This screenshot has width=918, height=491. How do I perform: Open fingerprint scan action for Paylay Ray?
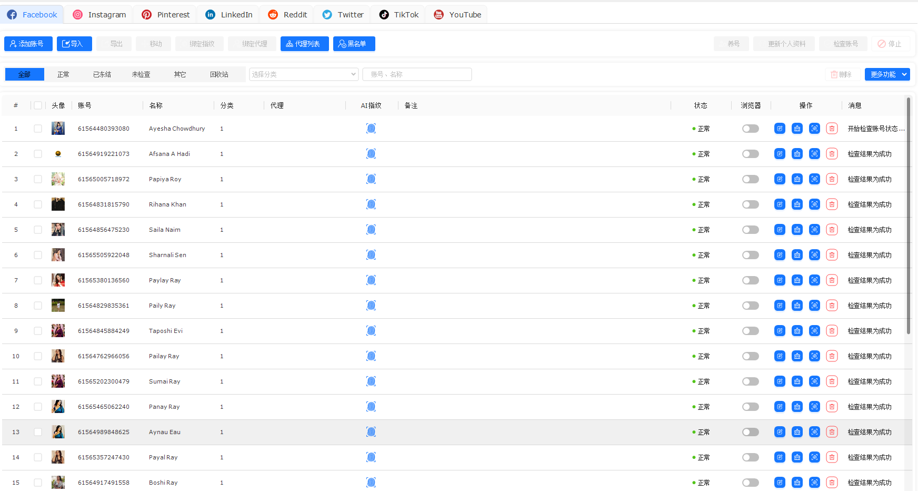[x=814, y=280]
